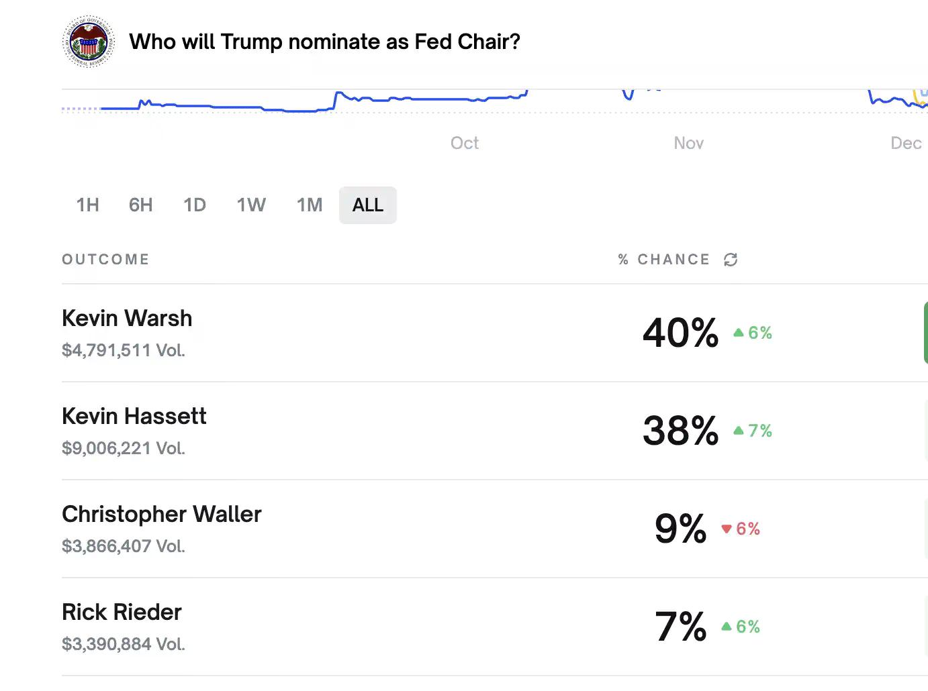Select the 6H time range
Screen dimensions: 928x691
pos(140,205)
